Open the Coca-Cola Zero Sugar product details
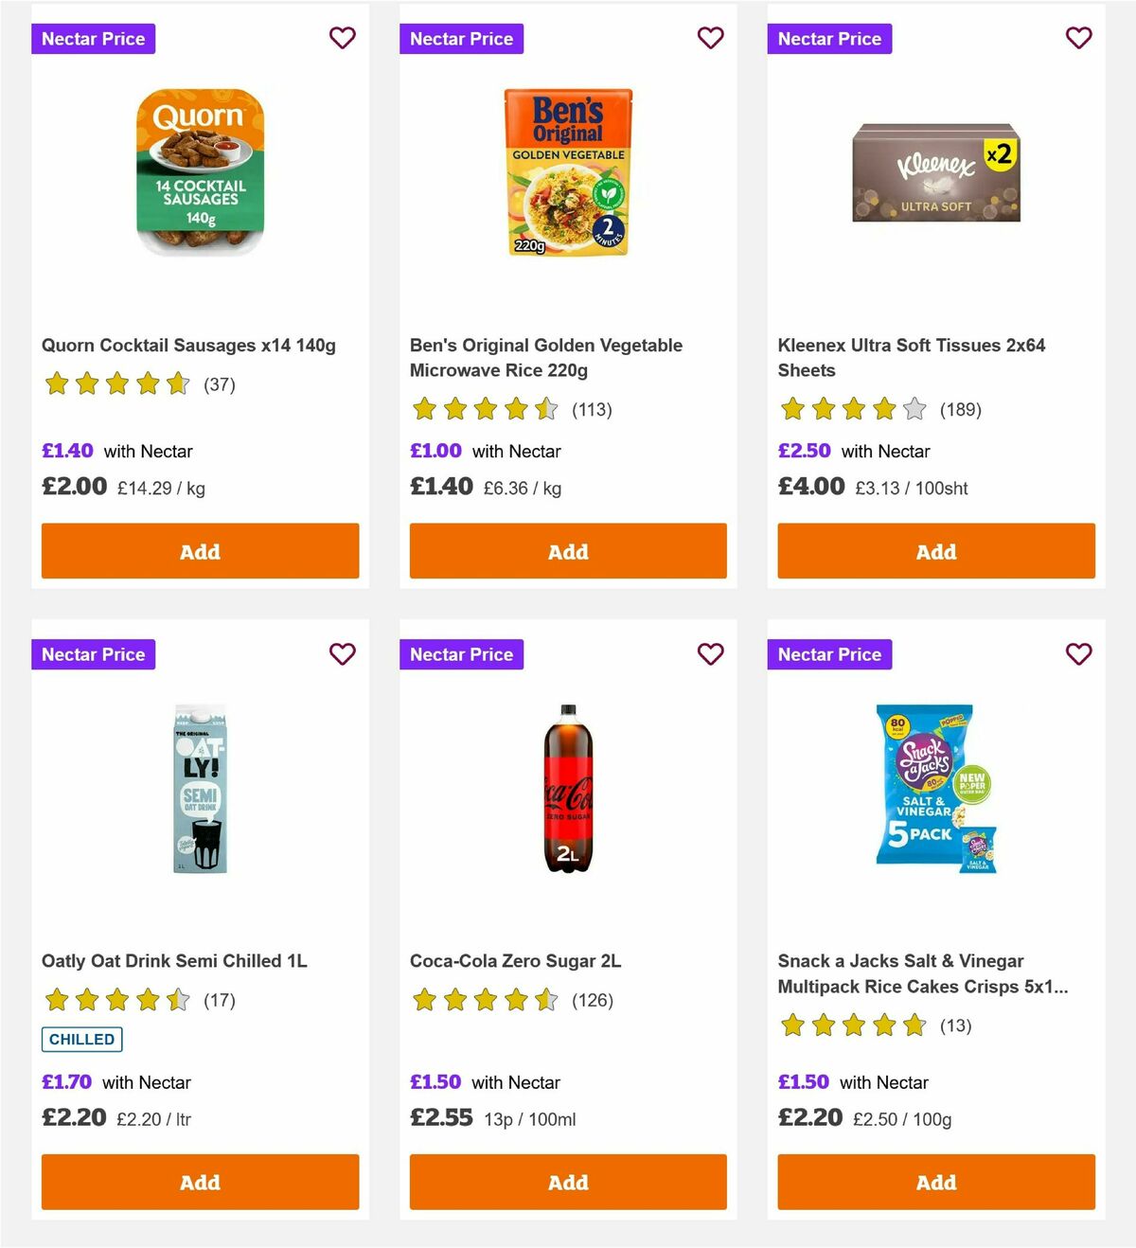The height and width of the screenshot is (1248, 1136). coord(514,960)
